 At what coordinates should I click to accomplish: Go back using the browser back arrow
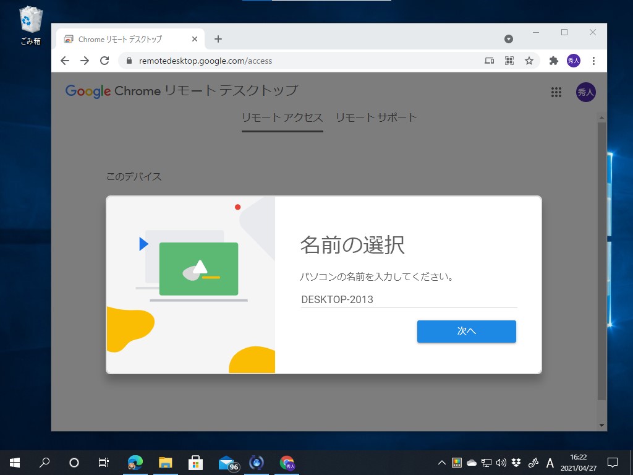[64, 61]
